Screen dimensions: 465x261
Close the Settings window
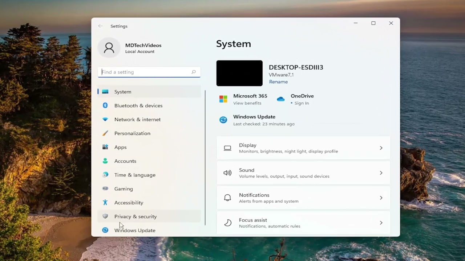pos(391,23)
